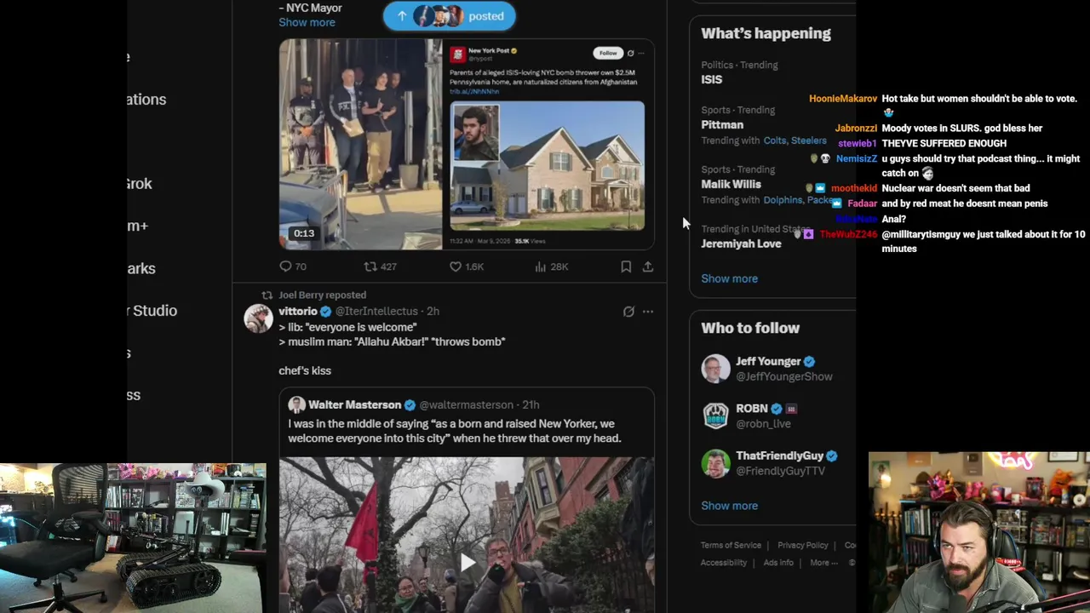Image resolution: width=1090 pixels, height=613 pixels.
Task: Open the 21h timestamp on Walter Masterson quote
Action: pyautogui.click(x=531, y=404)
